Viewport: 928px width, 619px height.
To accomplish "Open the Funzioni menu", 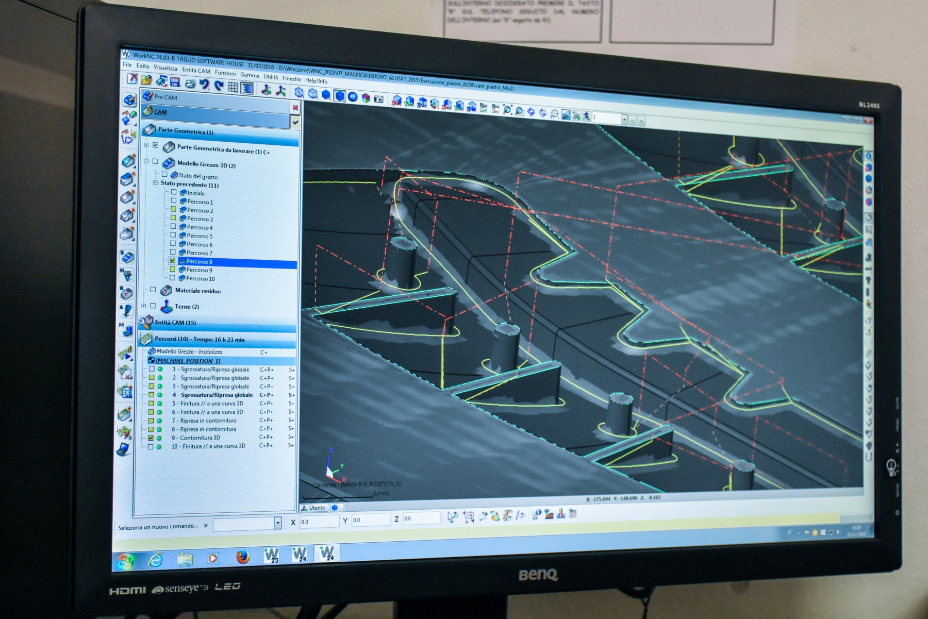I will pyautogui.click(x=225, y=73).
